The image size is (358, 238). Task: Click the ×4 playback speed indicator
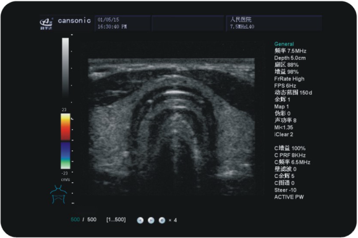click(173, 220)
